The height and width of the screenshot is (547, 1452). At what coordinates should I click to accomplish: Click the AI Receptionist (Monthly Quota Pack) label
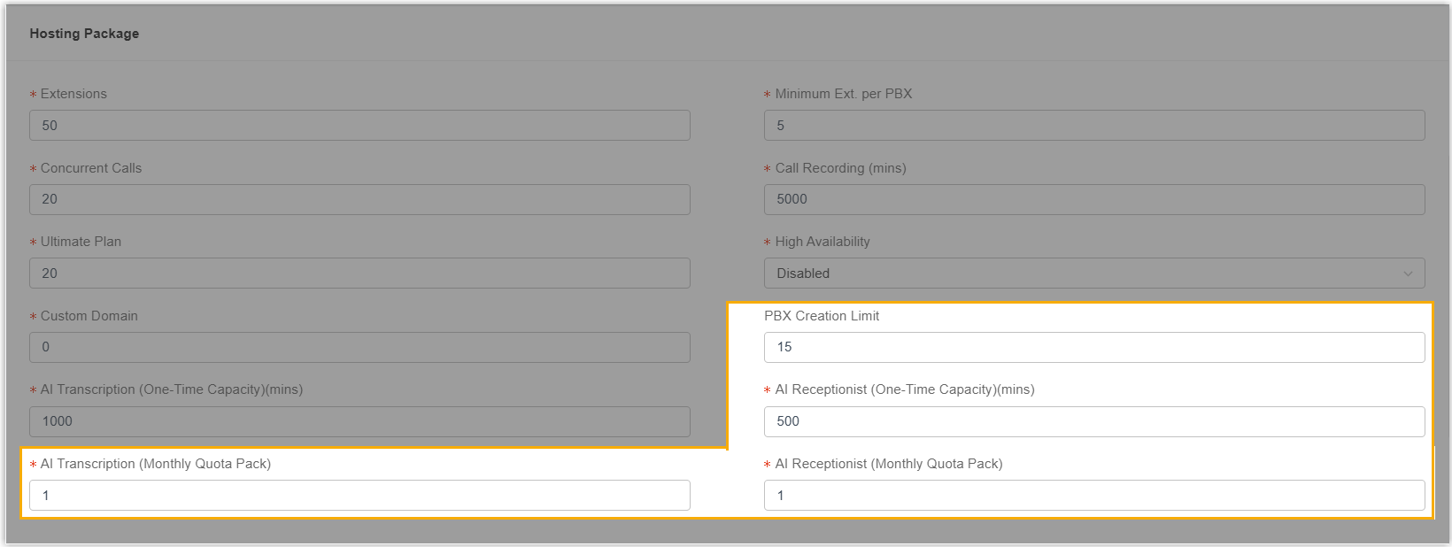pos(888,464)
